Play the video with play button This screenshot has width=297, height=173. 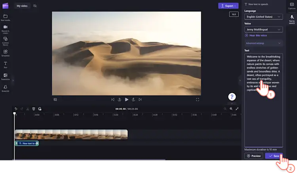point(127,100)
